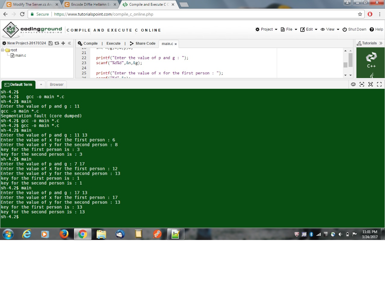The width and height of the screenshot is (385, 297).
Task: Expand the View dropdown menu
Action: 330,30
